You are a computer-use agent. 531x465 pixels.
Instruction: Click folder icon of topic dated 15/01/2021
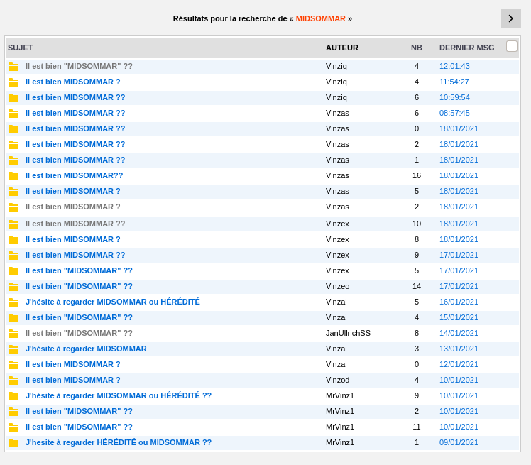13,317
